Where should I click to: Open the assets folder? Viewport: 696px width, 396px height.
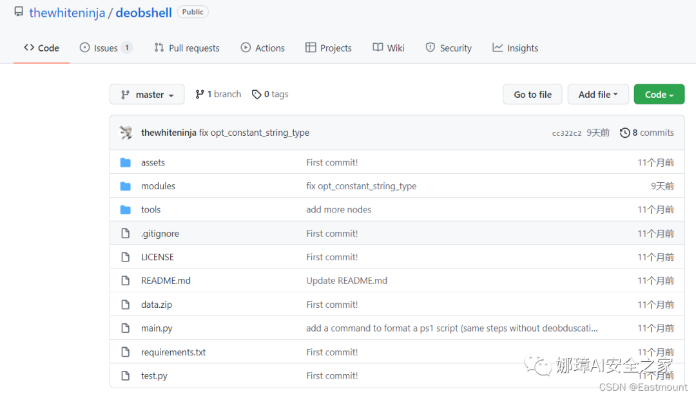pos(153,163)
